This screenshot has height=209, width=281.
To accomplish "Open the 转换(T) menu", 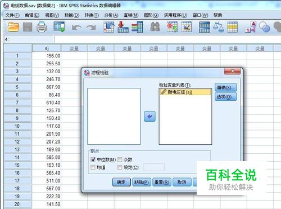I will [92, 15].
